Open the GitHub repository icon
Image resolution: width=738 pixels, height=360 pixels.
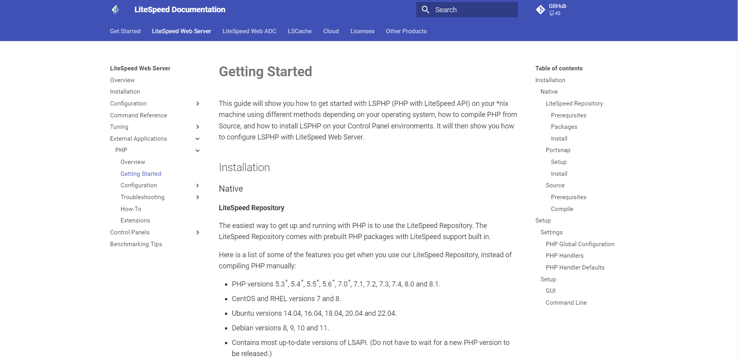click(540, 9)
